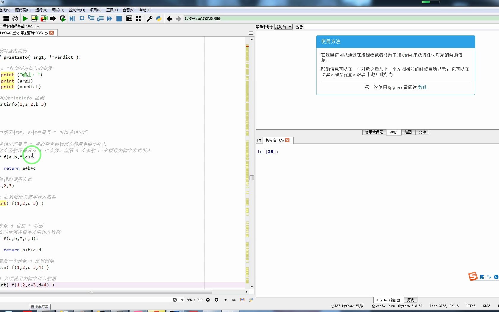Open 项目(P) menu
The width and height of the screenshot is (499, 312).
96,10
